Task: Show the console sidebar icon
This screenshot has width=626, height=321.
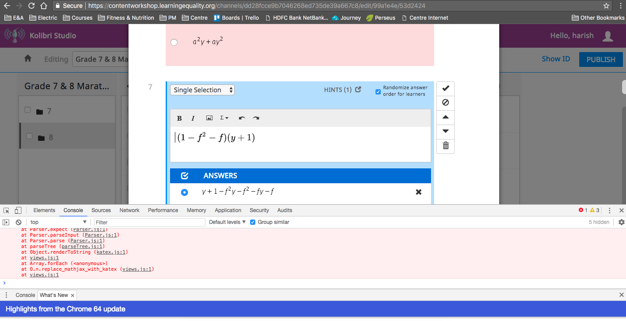Action: coord(6,222)
